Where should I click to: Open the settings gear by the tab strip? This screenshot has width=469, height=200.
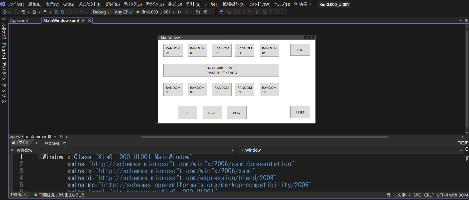466,20
